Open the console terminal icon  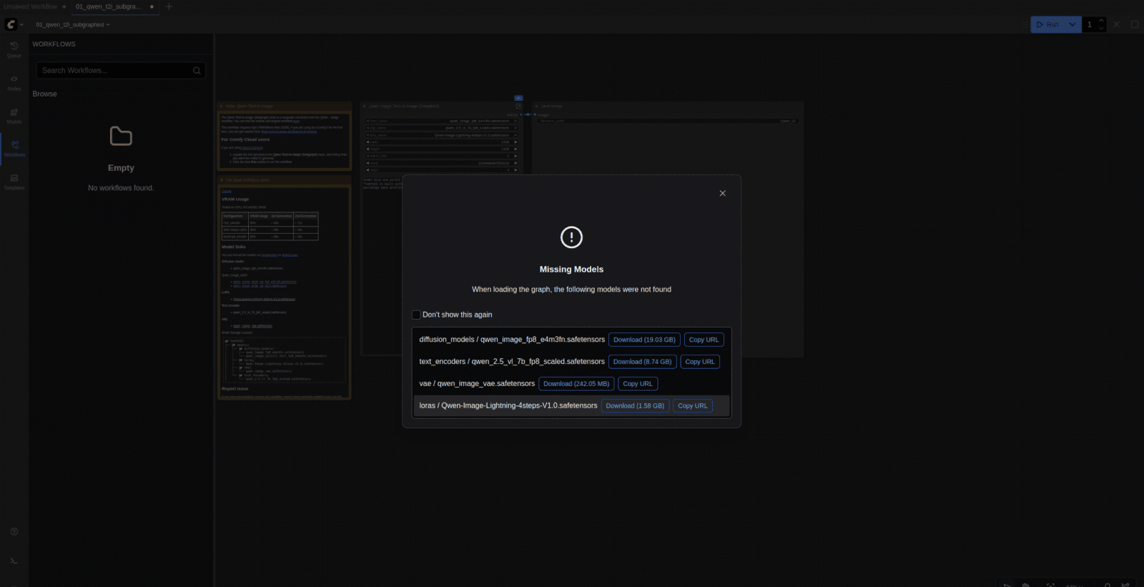[14, 561]
